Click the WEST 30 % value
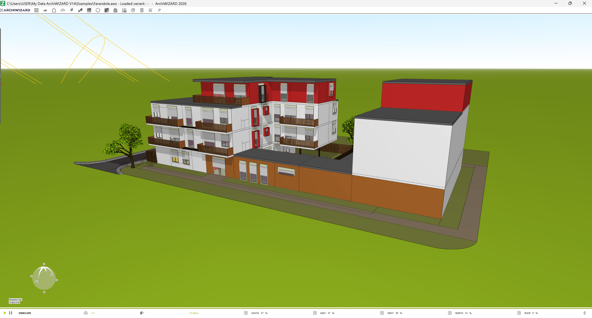The height and width of the screenshot is (318, 592). [x=395, y=313]
